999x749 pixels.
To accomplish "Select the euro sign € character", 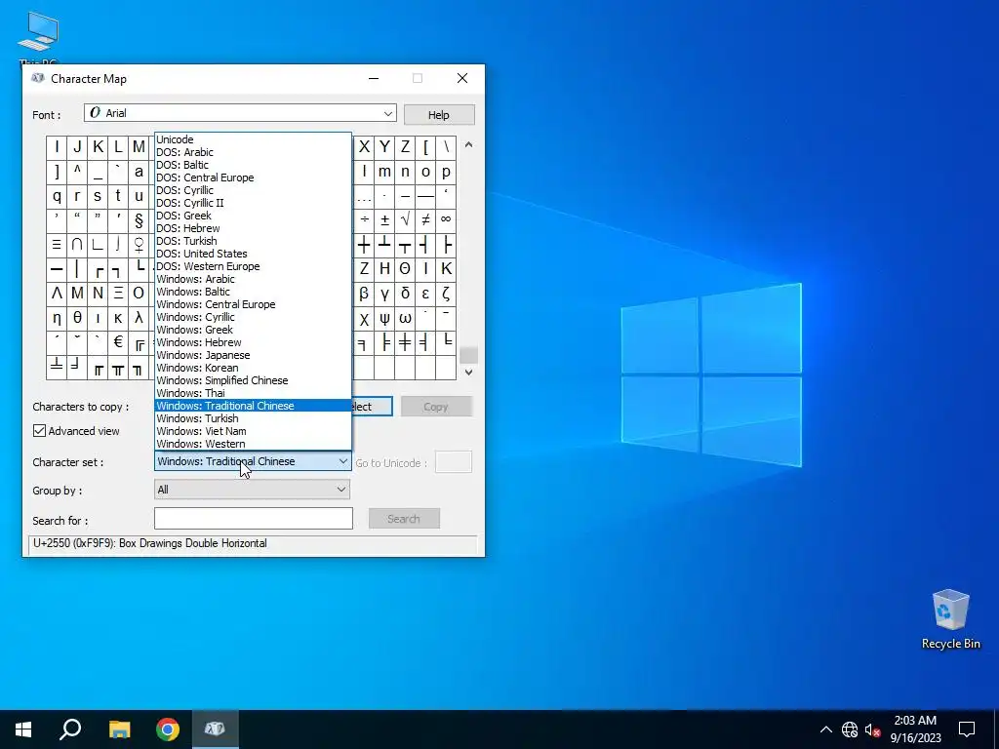I will 118,342.
